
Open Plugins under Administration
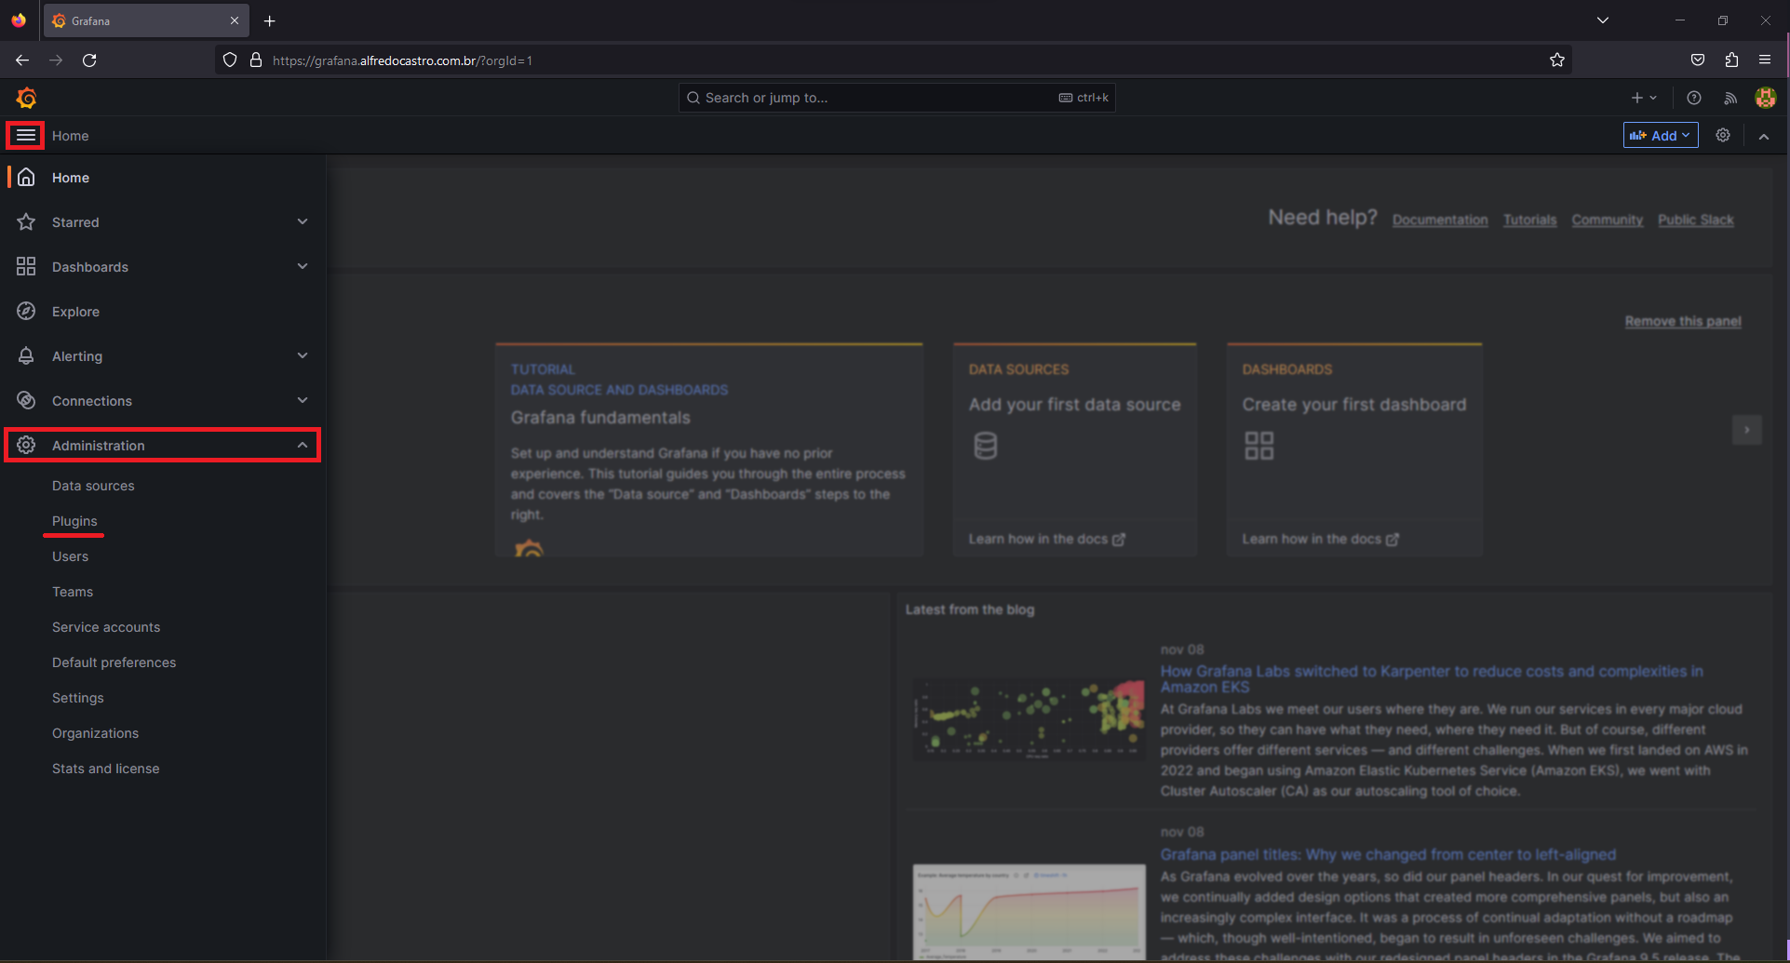click(74, 521)
